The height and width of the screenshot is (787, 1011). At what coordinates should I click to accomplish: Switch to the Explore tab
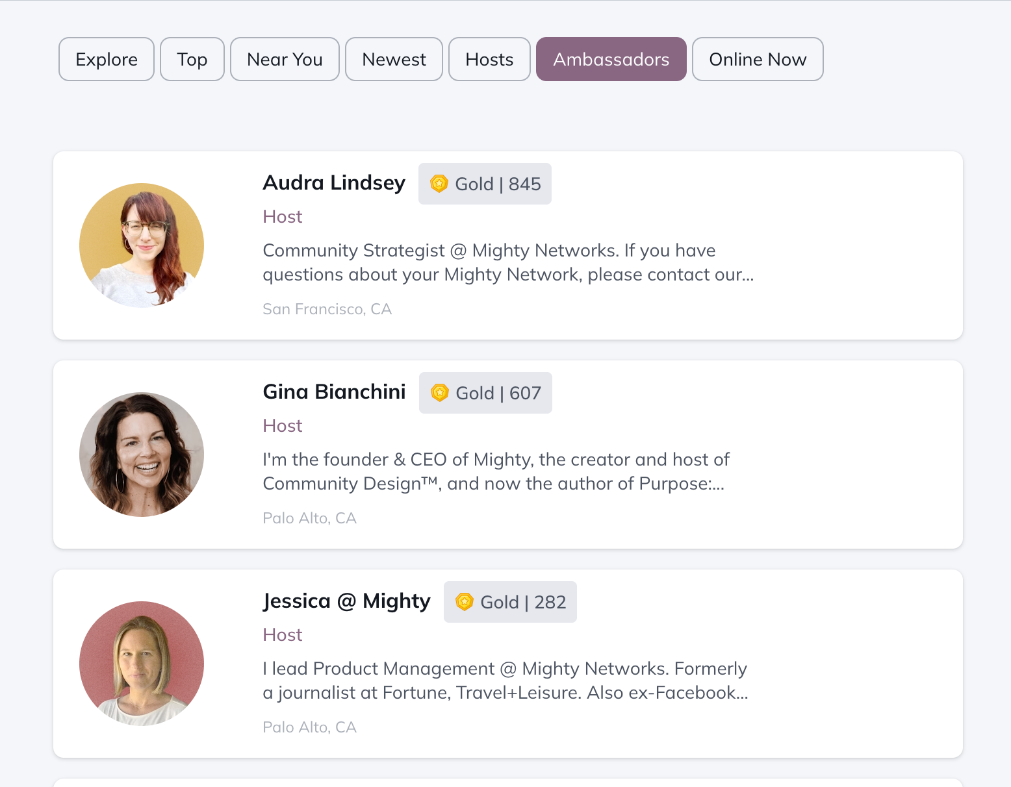click(x=107, y=59)
